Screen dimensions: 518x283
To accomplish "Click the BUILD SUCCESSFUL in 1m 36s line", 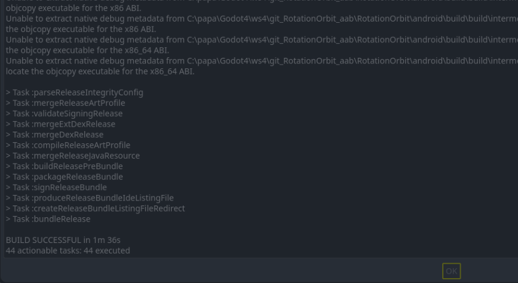I will click(63, 240).
